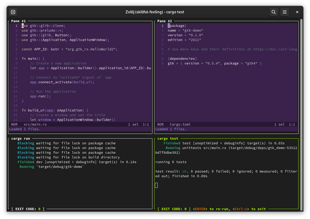Click the 'app.run();' line

(40, 96)
